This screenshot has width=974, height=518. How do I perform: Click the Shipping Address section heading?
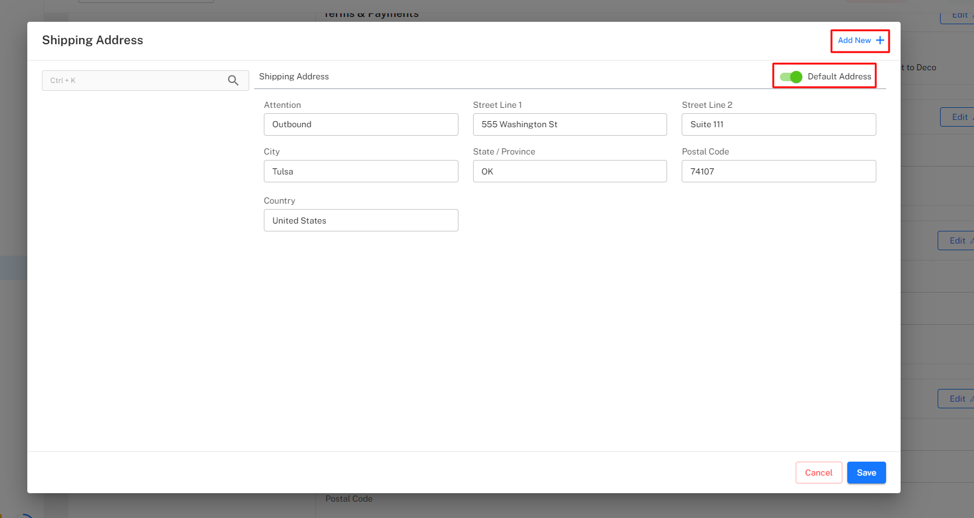pyautogui.click(x=294, y=76)
